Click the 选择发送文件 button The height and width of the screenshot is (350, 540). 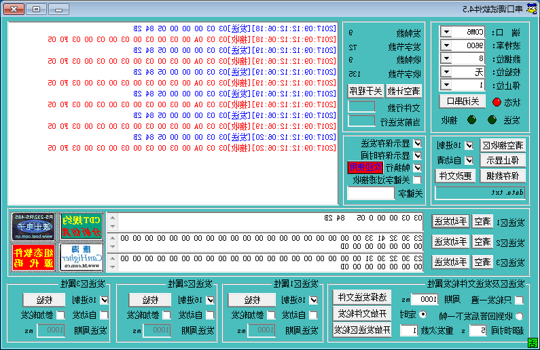[x=362, y=297]
